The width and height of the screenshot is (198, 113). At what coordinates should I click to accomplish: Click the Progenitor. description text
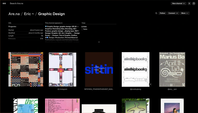pos(12,27)
